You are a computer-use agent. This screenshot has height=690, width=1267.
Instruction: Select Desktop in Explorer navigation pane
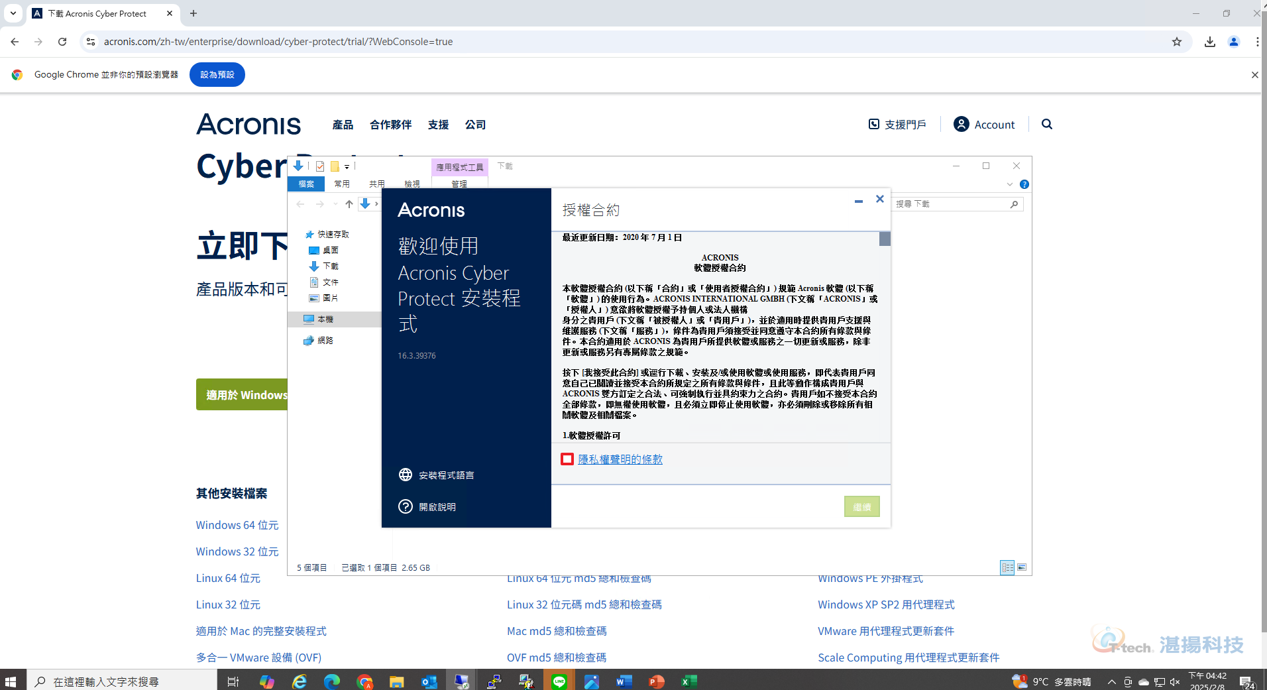(324, 250)
